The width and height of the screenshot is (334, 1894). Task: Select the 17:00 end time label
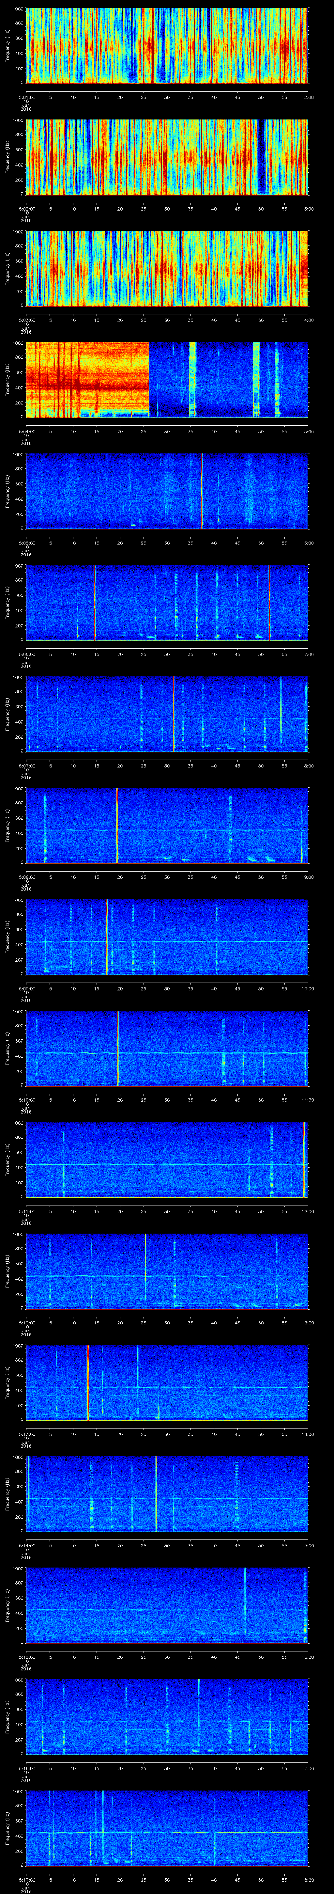point(308,1768)
